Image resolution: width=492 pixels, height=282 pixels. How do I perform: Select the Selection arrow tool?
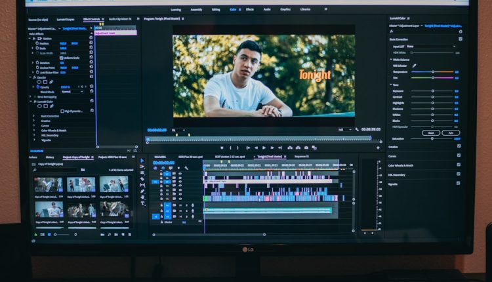pos(142,161)
